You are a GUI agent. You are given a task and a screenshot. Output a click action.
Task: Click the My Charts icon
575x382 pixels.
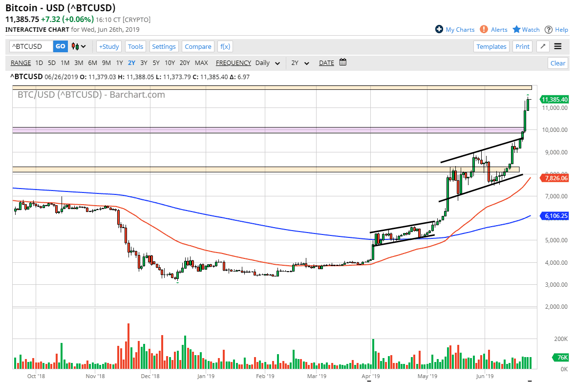440,29
